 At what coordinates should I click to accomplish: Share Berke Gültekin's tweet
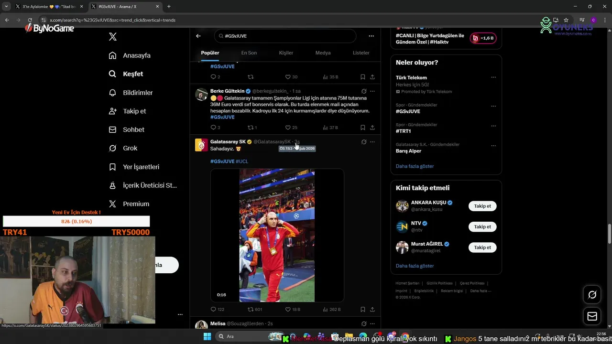(x=372, y=128)
